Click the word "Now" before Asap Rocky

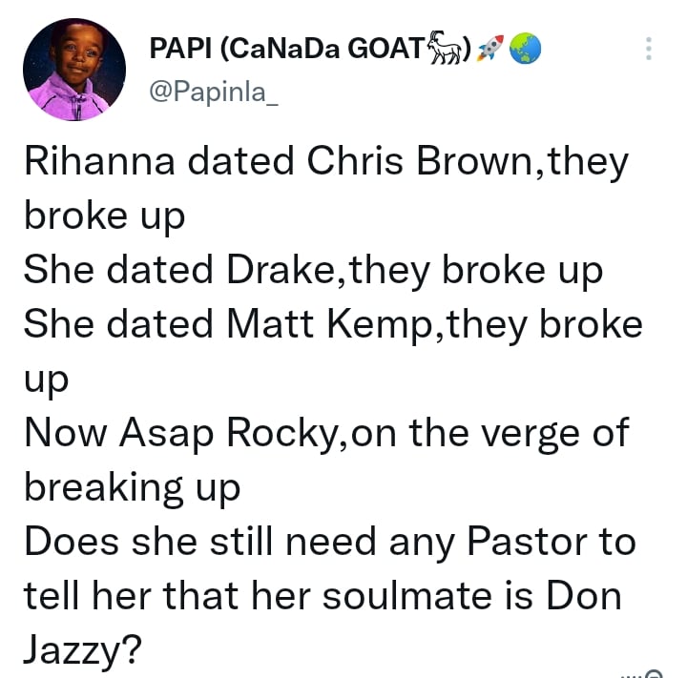tap(65, 433)
